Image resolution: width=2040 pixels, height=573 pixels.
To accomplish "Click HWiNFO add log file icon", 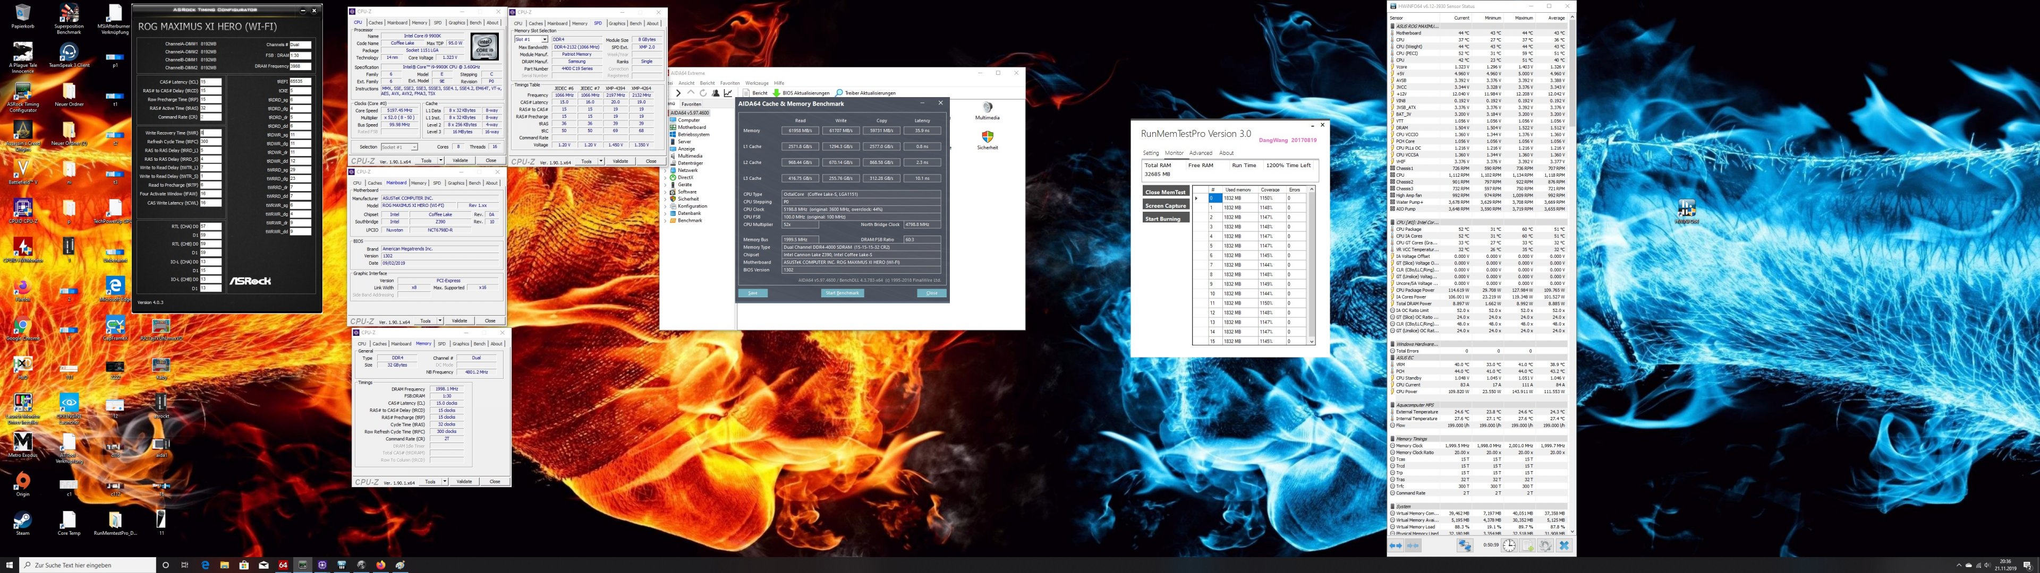I will tap(1528, 545).
